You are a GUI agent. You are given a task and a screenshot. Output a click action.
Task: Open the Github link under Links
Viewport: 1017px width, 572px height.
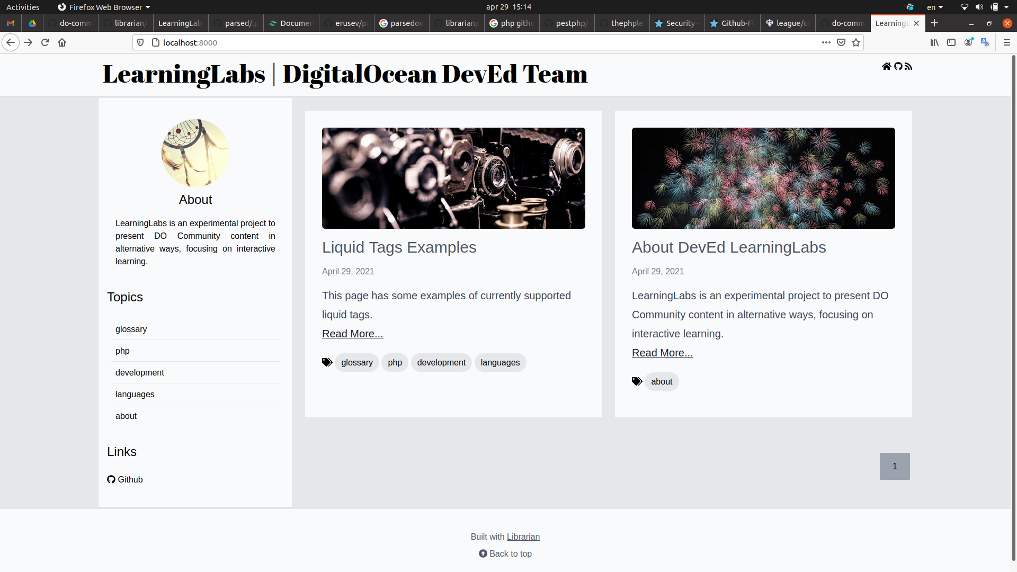125,479
